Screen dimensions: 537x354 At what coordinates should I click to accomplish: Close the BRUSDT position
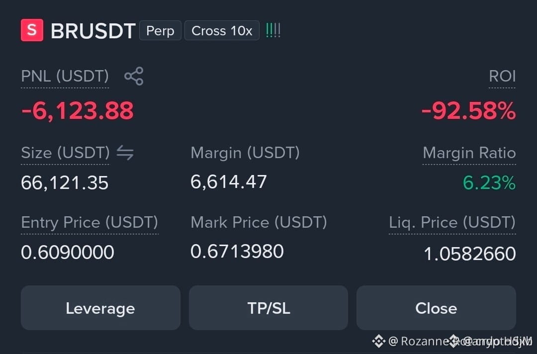(436, 308)
